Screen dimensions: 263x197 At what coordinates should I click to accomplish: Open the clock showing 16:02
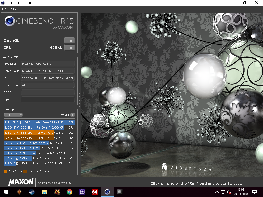click(241, 192)
